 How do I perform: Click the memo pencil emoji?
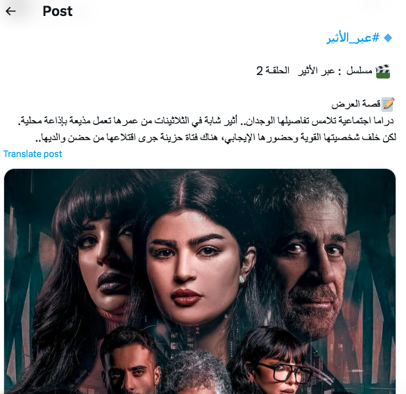388,104
